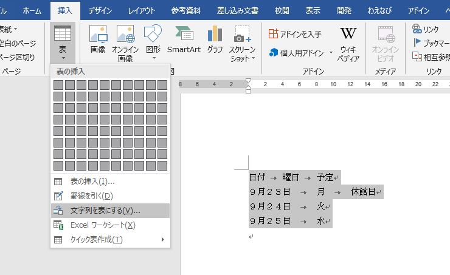Select bottom-right cell of table grid
The image size is (450, 275).
click(162, 166)
